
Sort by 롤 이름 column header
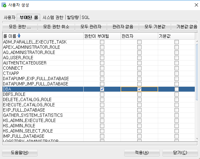tap(43, 36)
